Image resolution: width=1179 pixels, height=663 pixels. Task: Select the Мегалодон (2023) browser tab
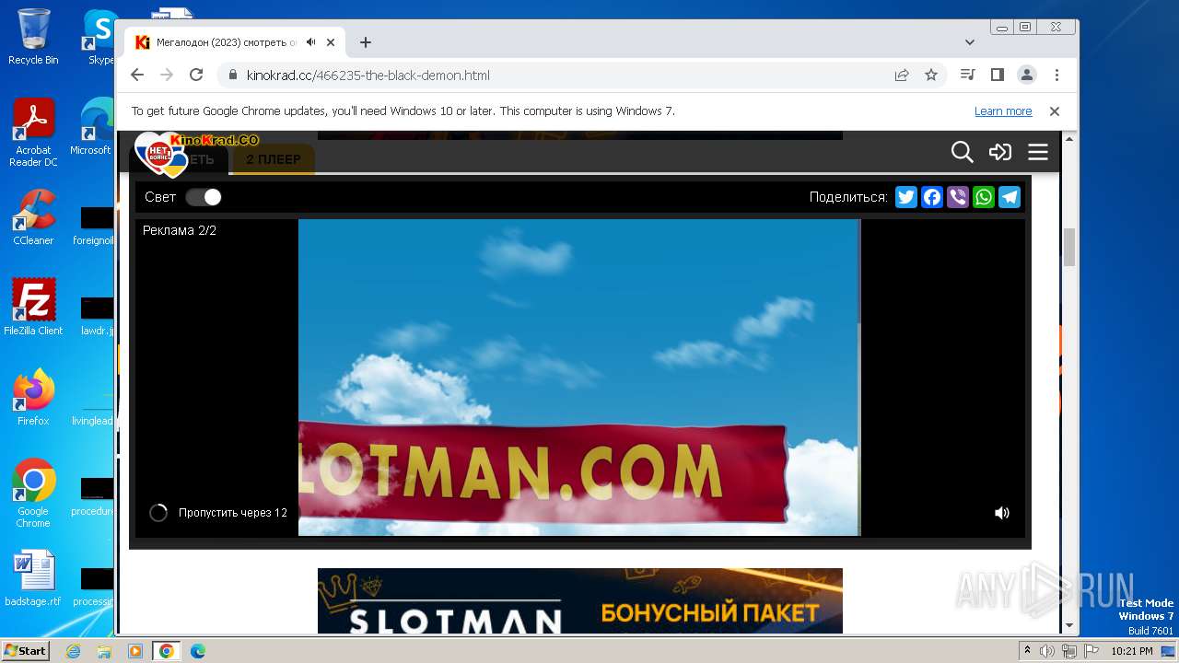[x=235, y=42]
